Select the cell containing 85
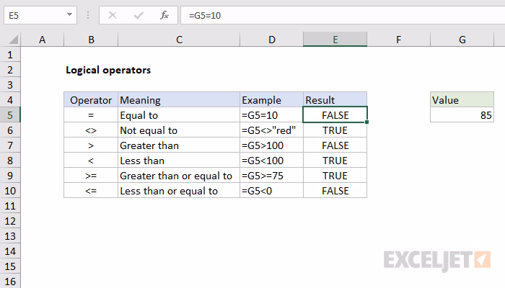Viewport: 505px width, 288px height. pos(462,115)
